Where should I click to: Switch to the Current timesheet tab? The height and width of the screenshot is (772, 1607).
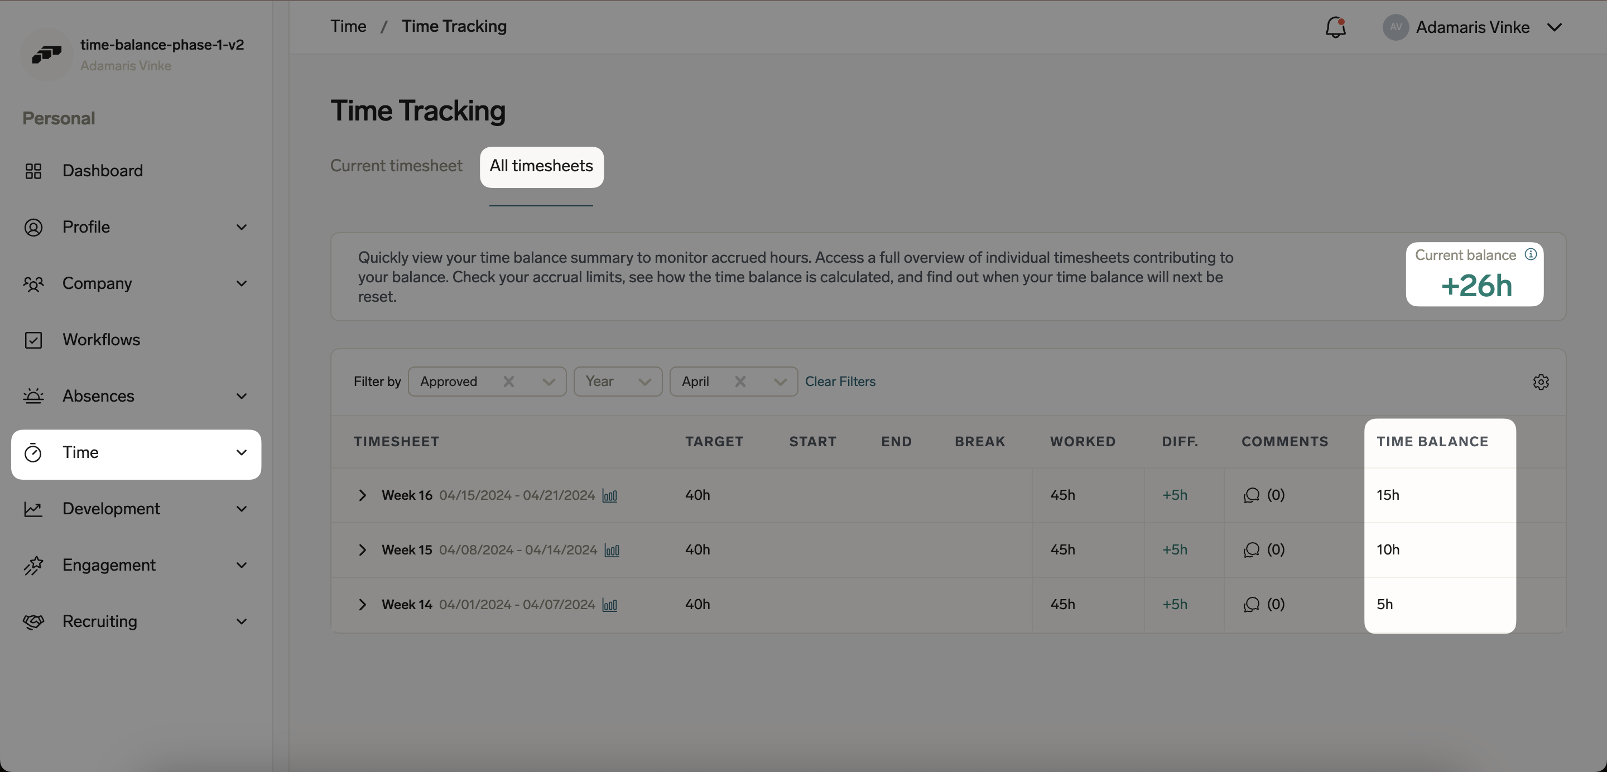click(x=396, y=165)
